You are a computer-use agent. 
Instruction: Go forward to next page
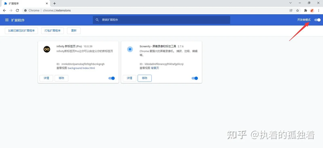click(11, 10)
